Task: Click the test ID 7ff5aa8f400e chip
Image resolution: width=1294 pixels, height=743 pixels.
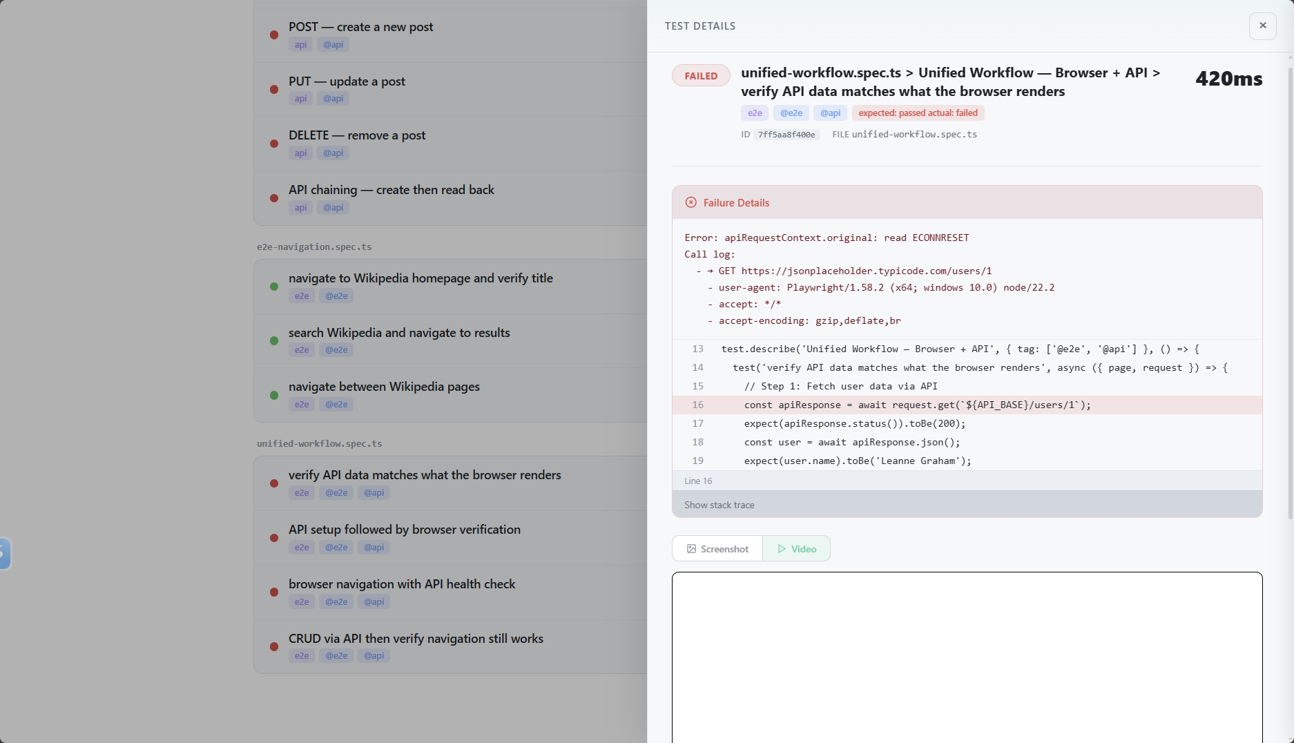Action: coord(786,135)
